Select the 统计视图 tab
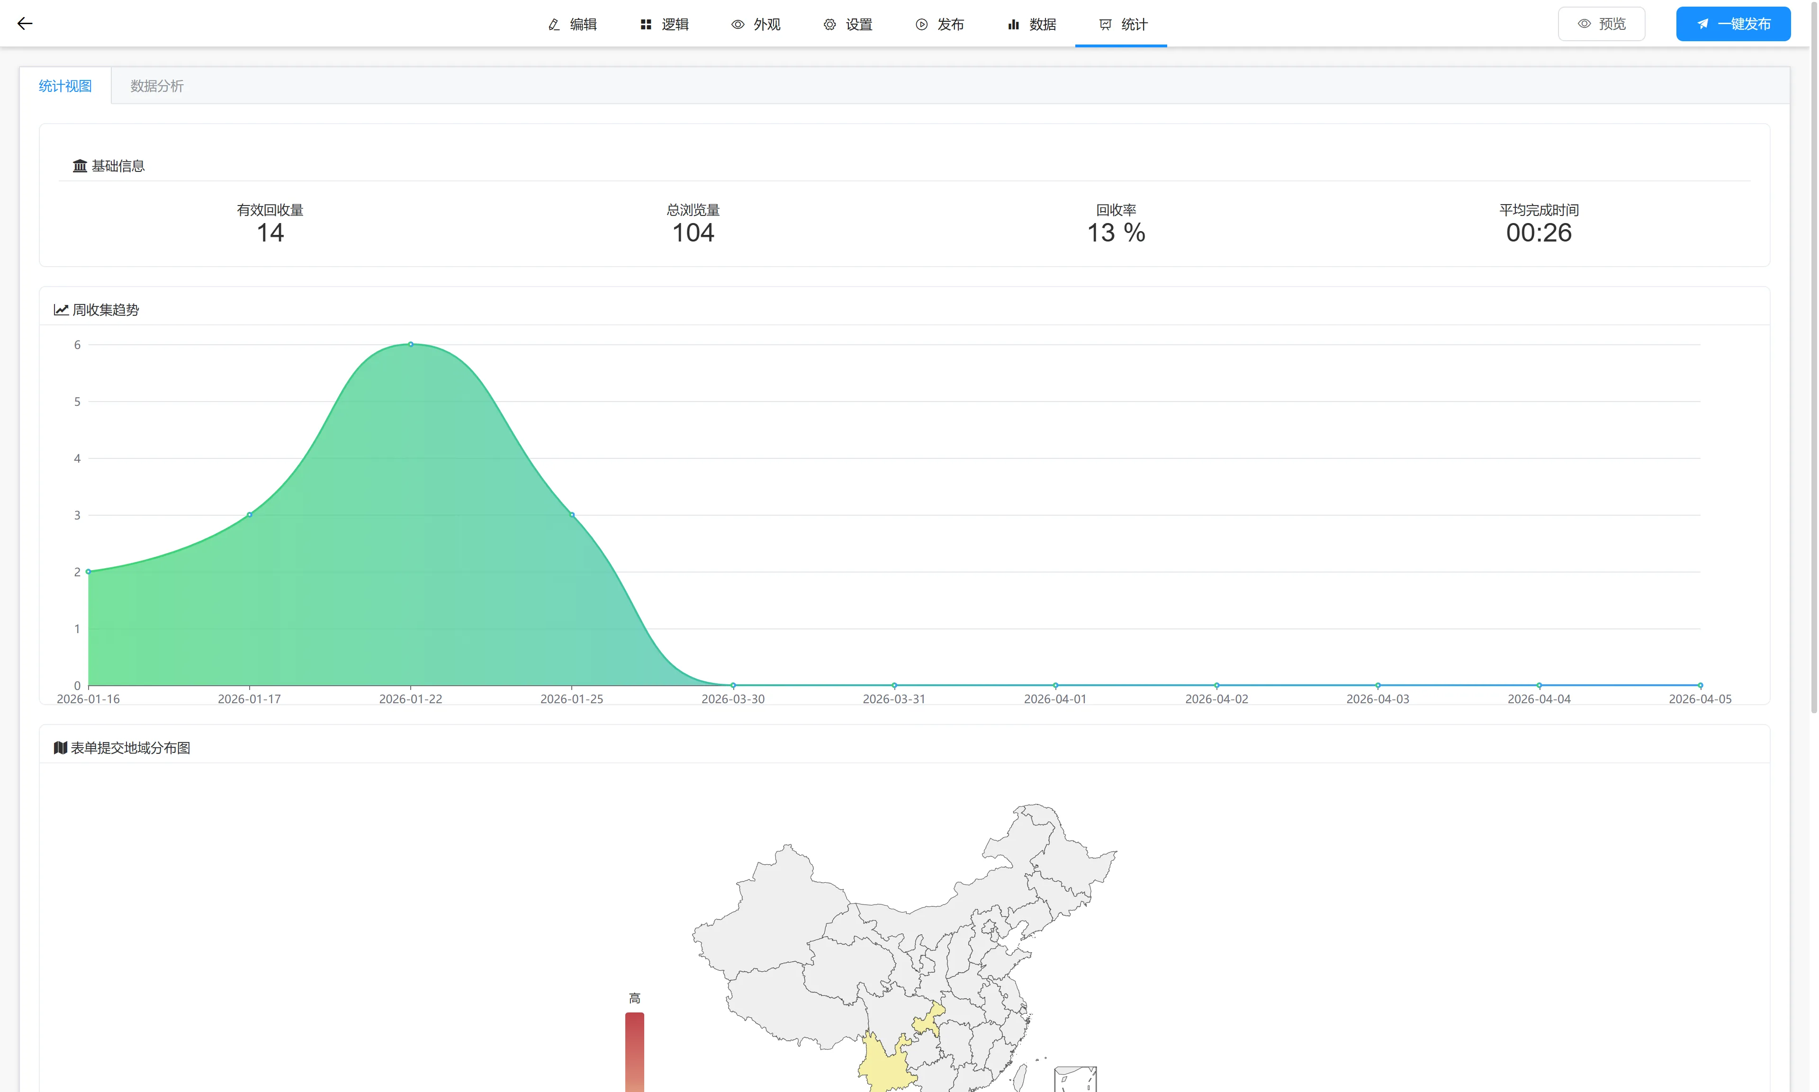The height and width of the screenshot is (1092, 1819). tap(65, 86)
